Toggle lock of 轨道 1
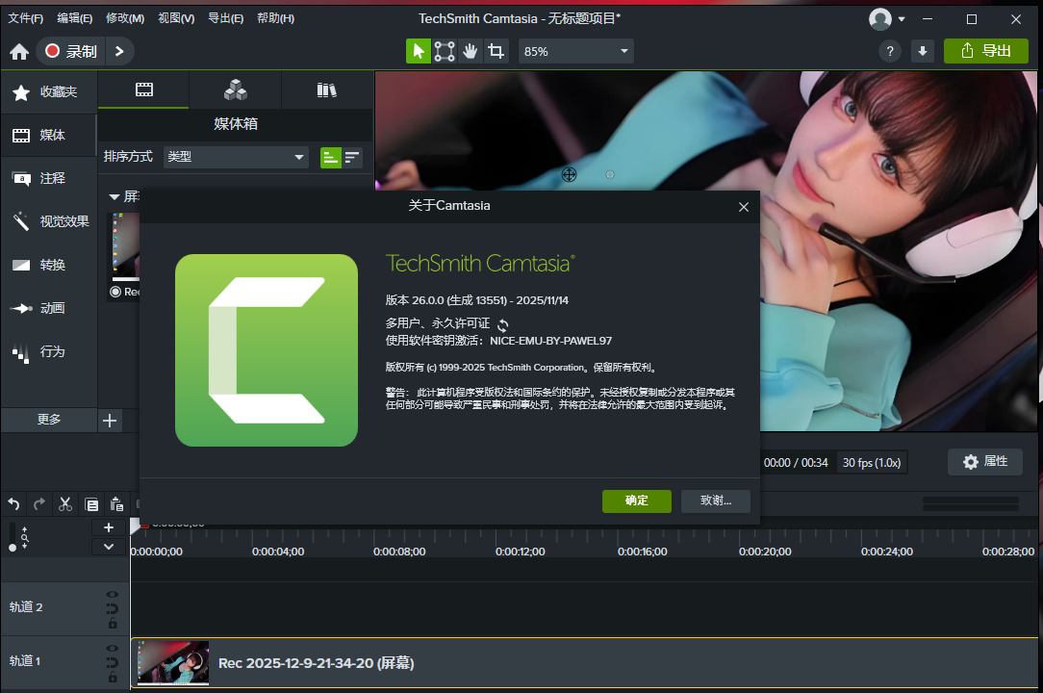Viewport: 1043px width, 693px height. 113,677
